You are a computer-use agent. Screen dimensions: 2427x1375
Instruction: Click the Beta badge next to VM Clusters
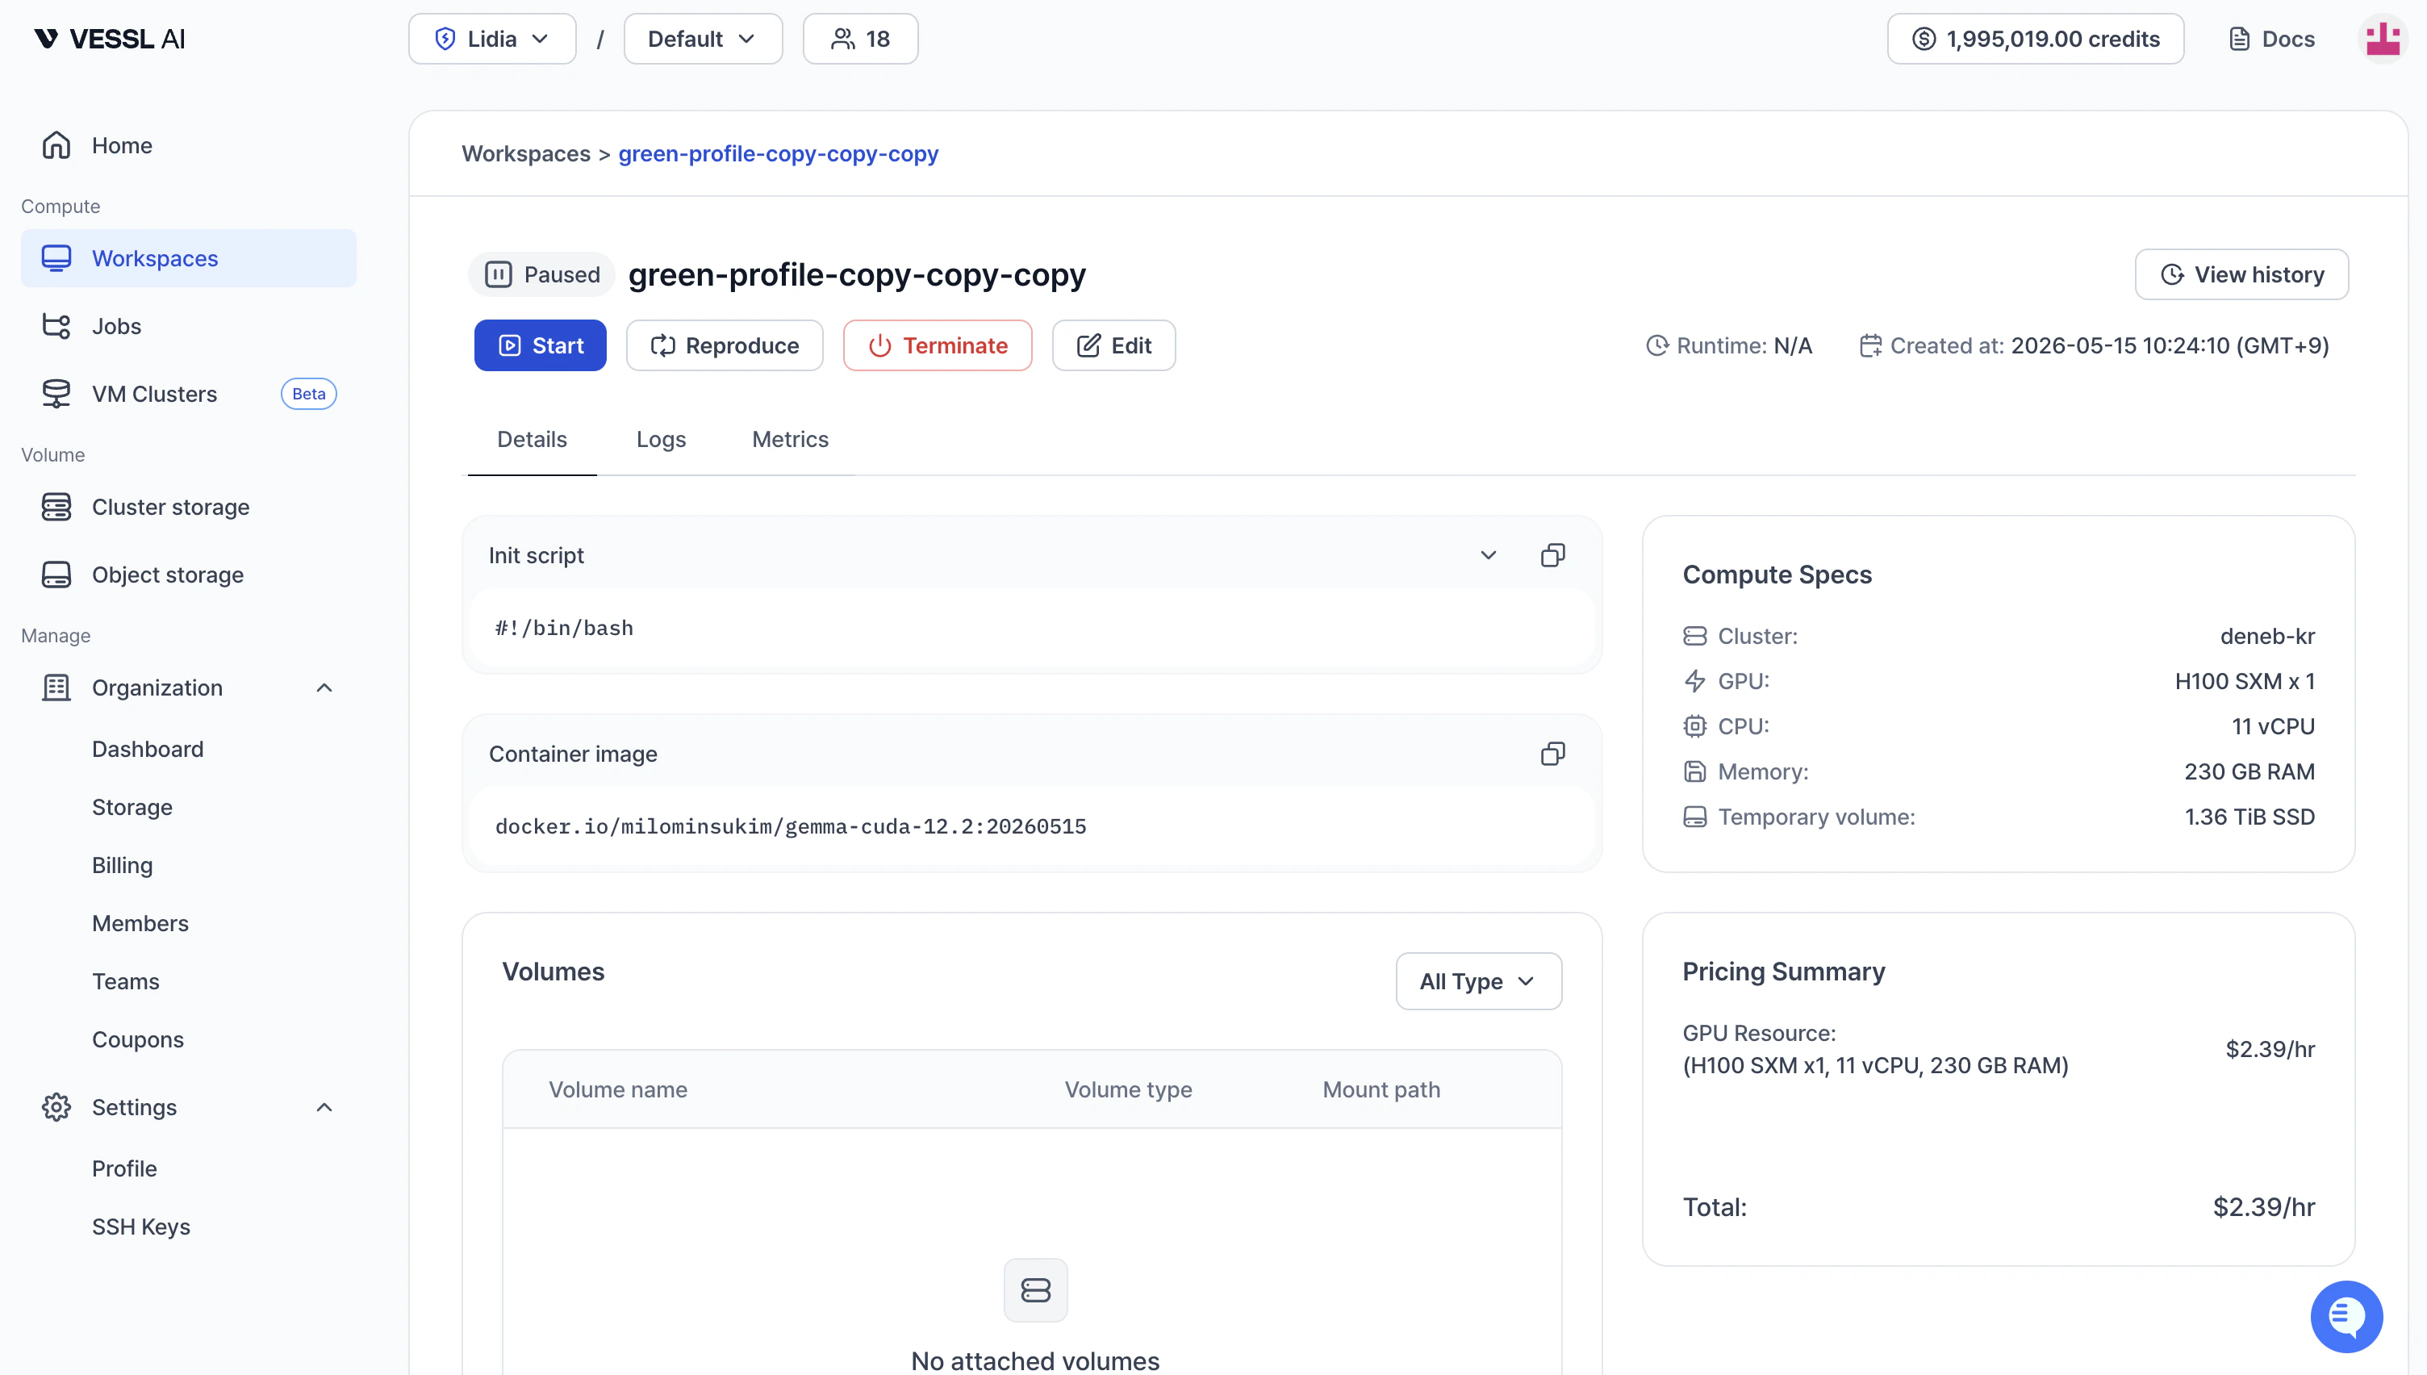pyautogui.click(x=309, y=394)
